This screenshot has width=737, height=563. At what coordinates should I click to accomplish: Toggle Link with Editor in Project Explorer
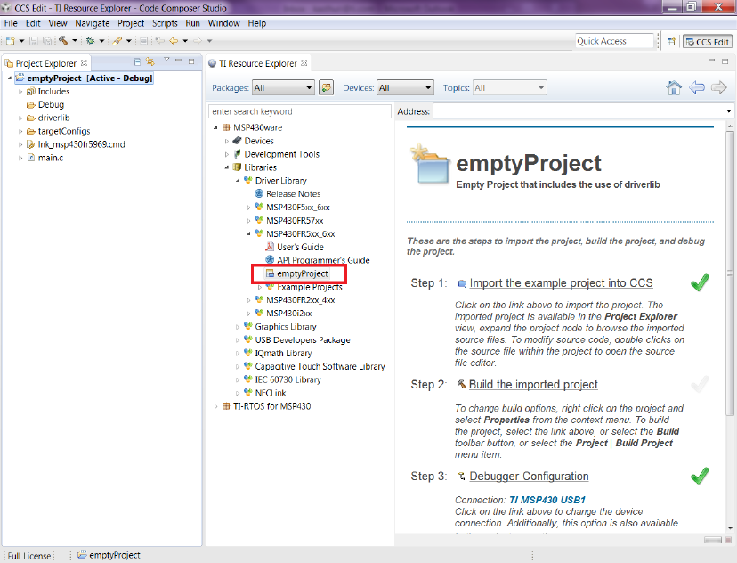[x=150, y=61]
